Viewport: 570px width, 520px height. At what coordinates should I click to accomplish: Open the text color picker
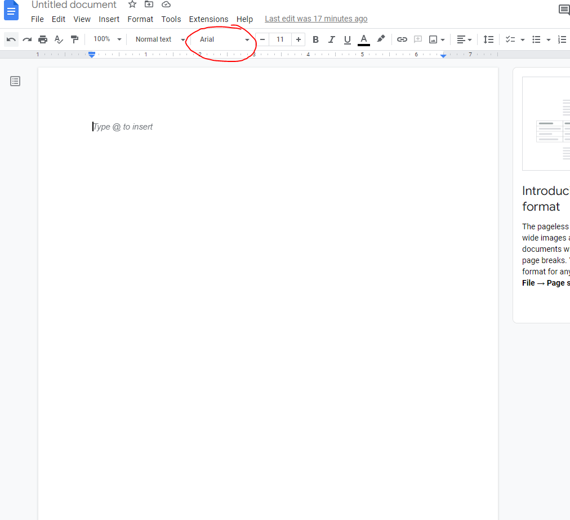pos(363,39)
